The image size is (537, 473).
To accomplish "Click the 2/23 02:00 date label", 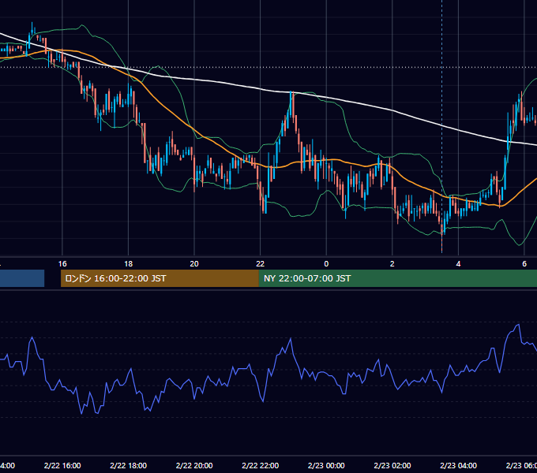I will pos(392,465).
